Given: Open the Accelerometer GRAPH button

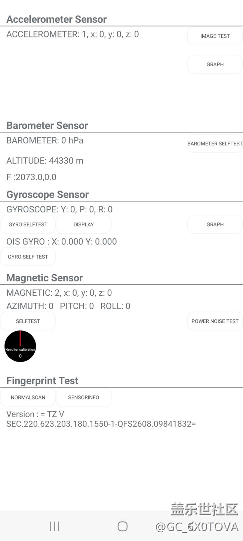Looking at the screenshot, I should pyautogui.click(x=215, y=64).
